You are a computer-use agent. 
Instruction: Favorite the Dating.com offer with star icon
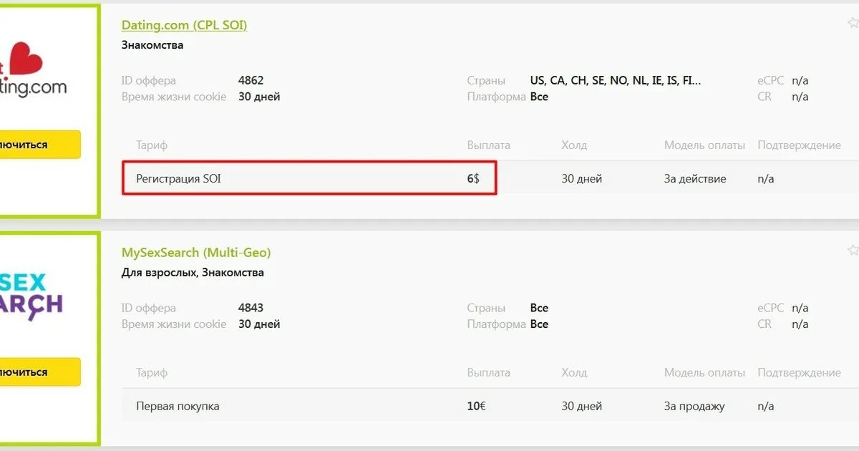pos(853,23)
